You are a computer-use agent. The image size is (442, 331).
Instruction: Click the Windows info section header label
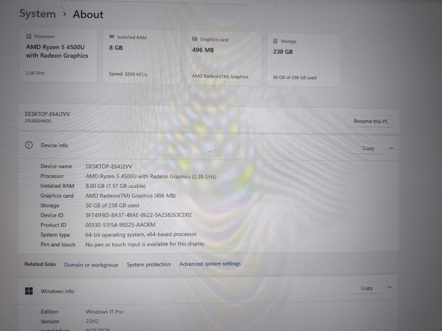click(57, 291)
